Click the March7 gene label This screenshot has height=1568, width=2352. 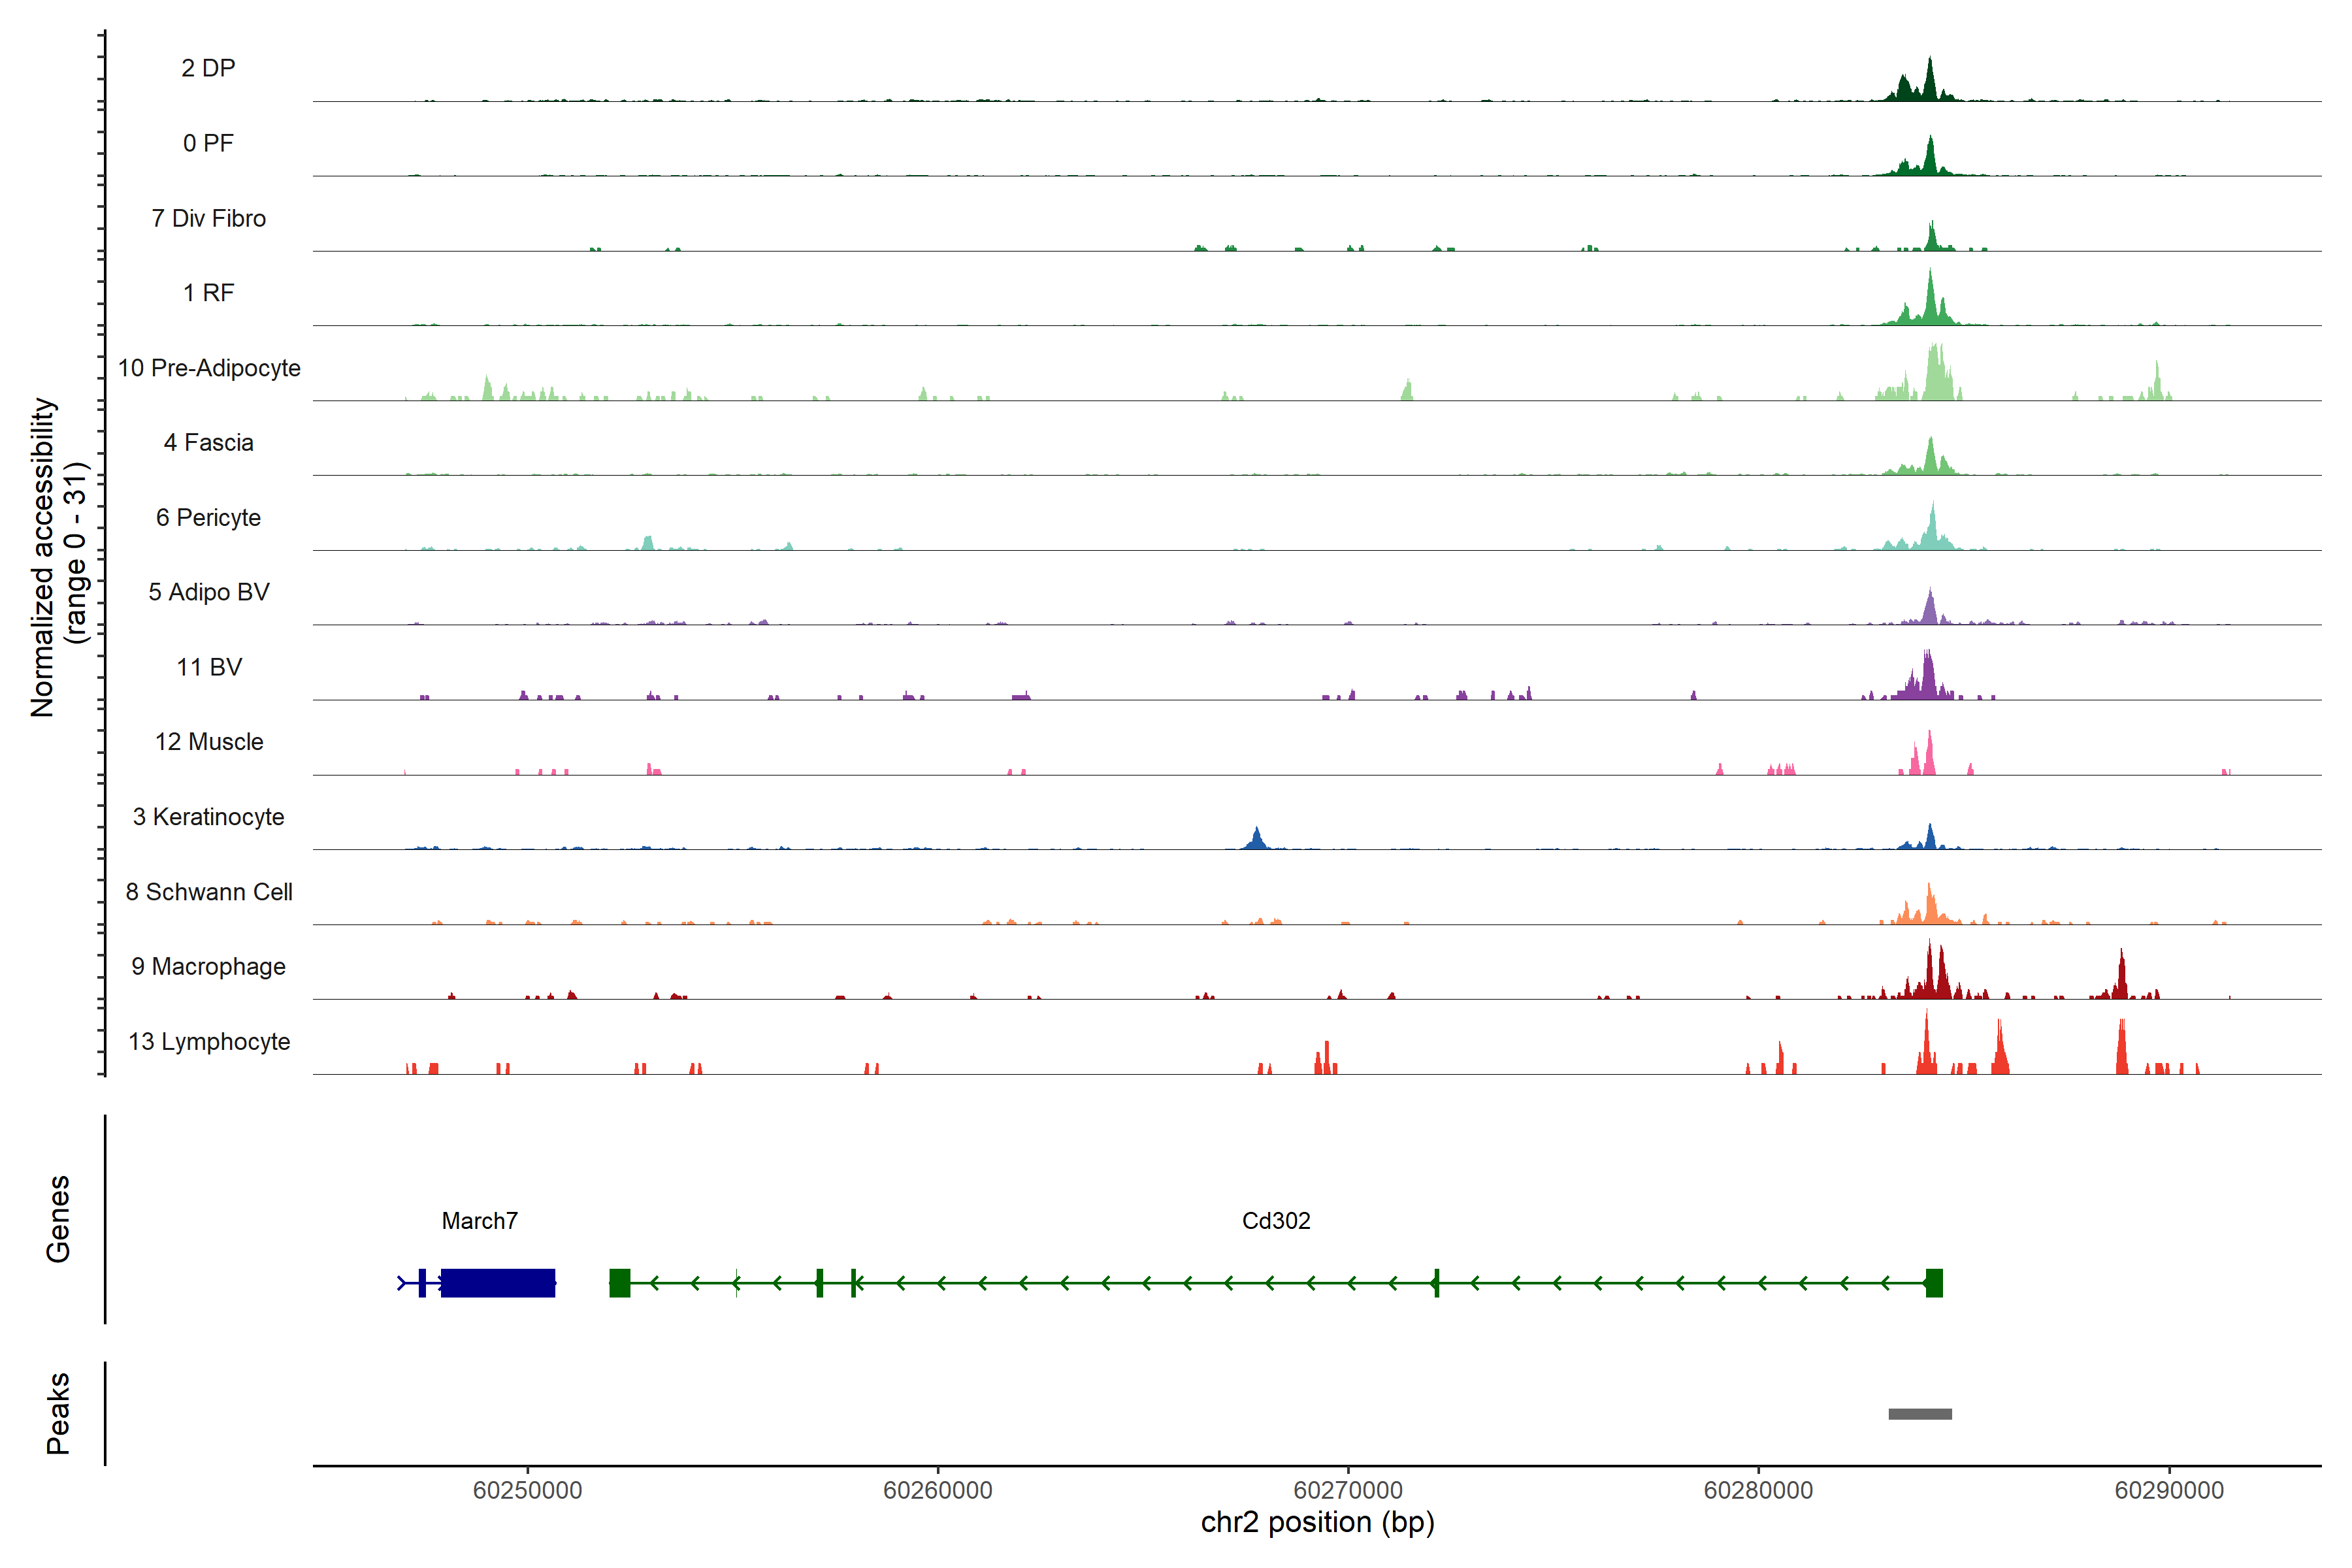click(x=479, y=1221)
